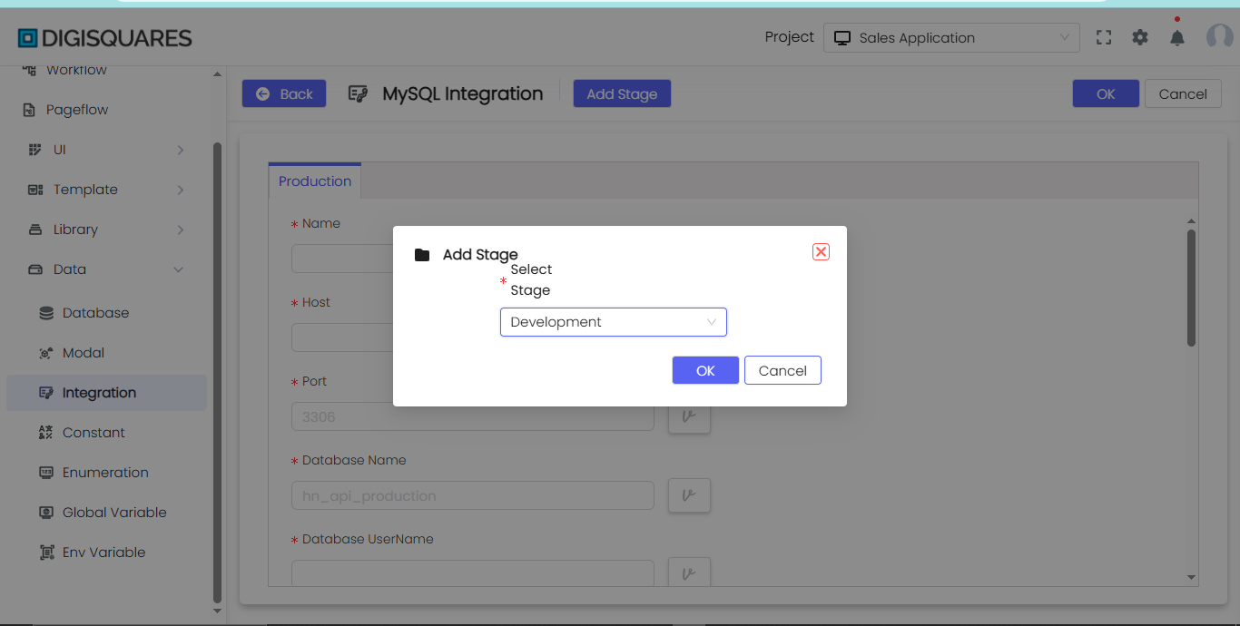The height and width of the screenshot is (626, 1240).
Task: Click the Database Name input field
Action: (x=473, y=495)
